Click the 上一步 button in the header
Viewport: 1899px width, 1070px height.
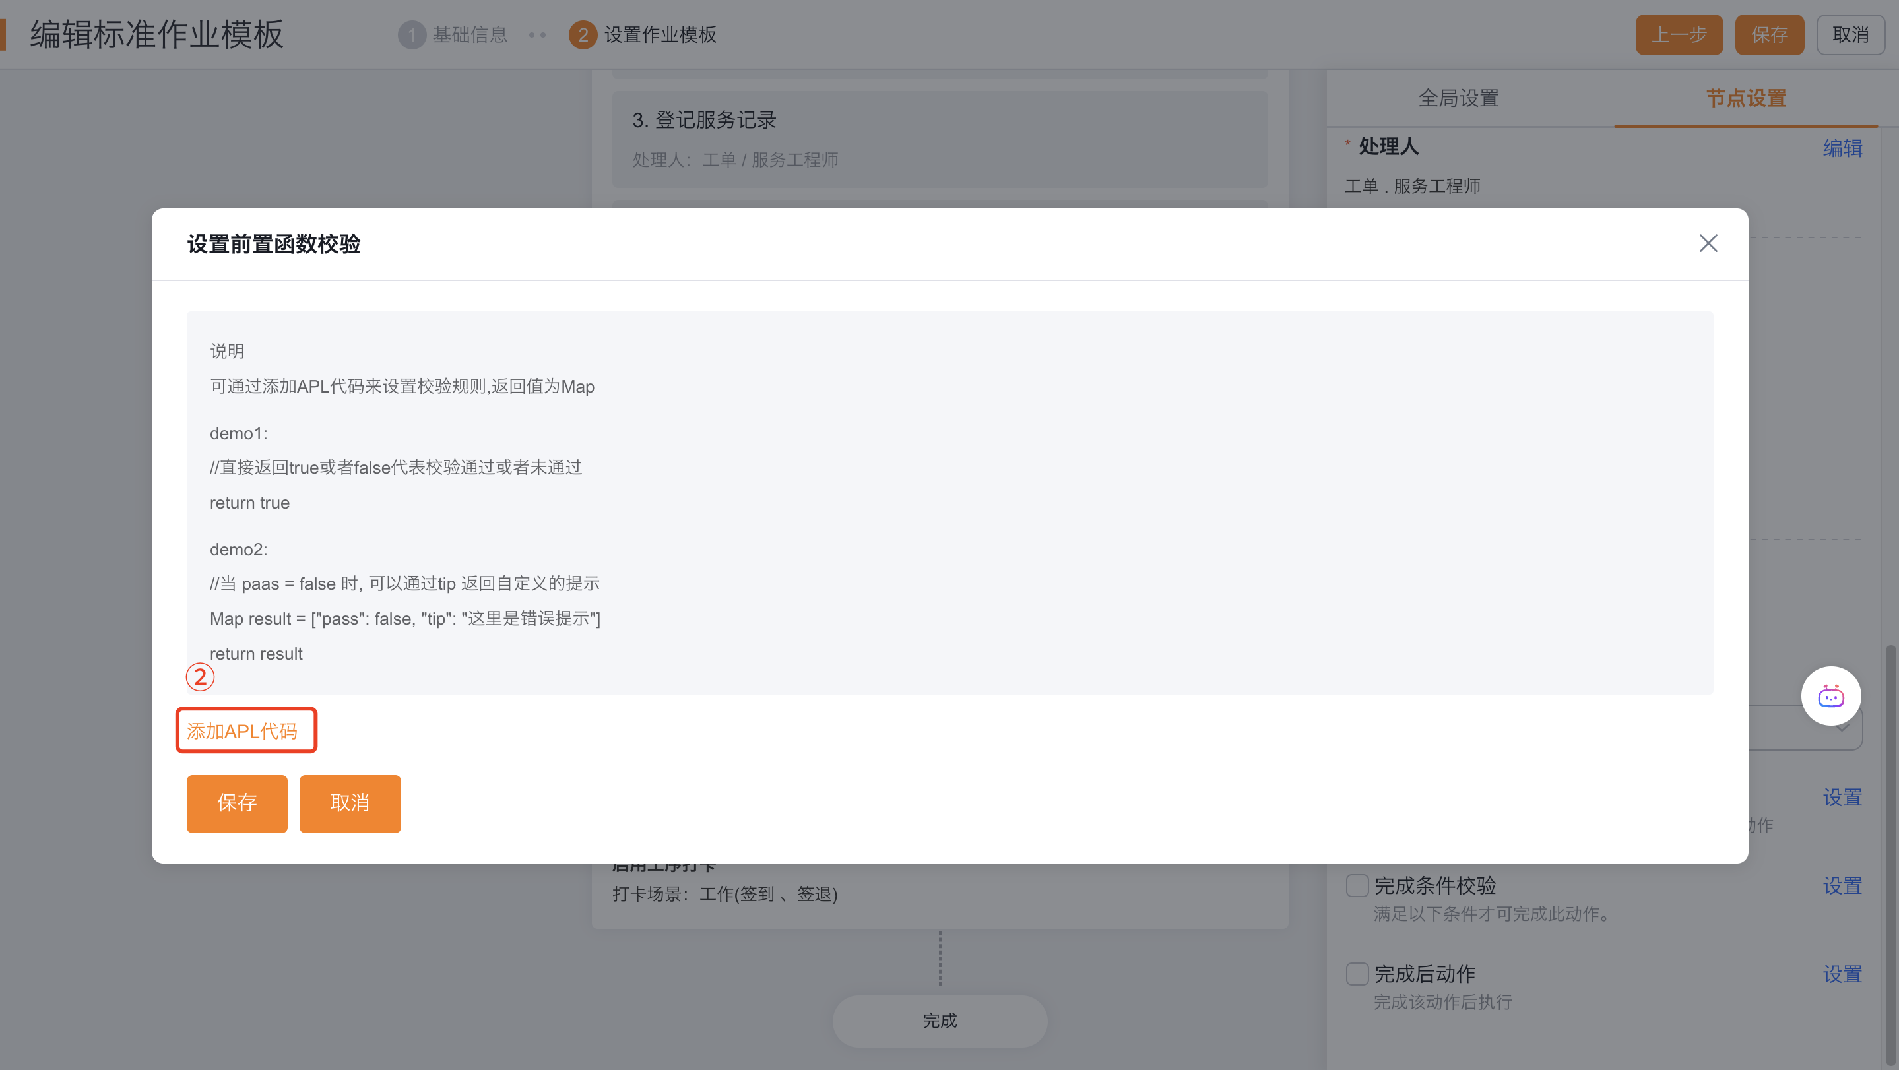1679,35
